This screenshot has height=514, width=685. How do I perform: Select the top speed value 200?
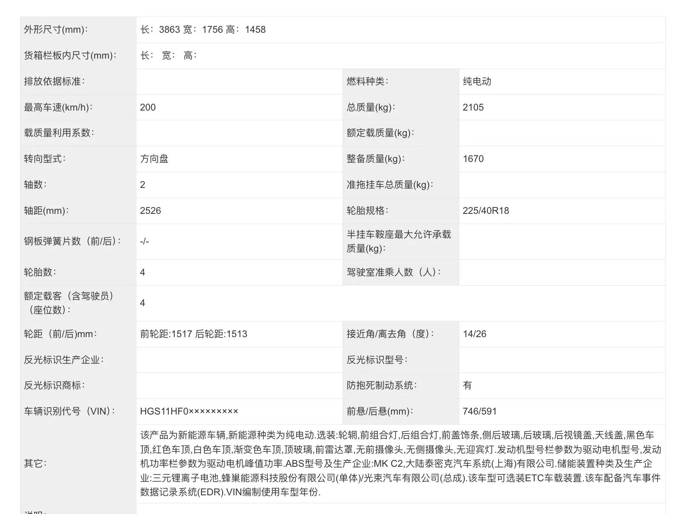[x=148, y=108]
